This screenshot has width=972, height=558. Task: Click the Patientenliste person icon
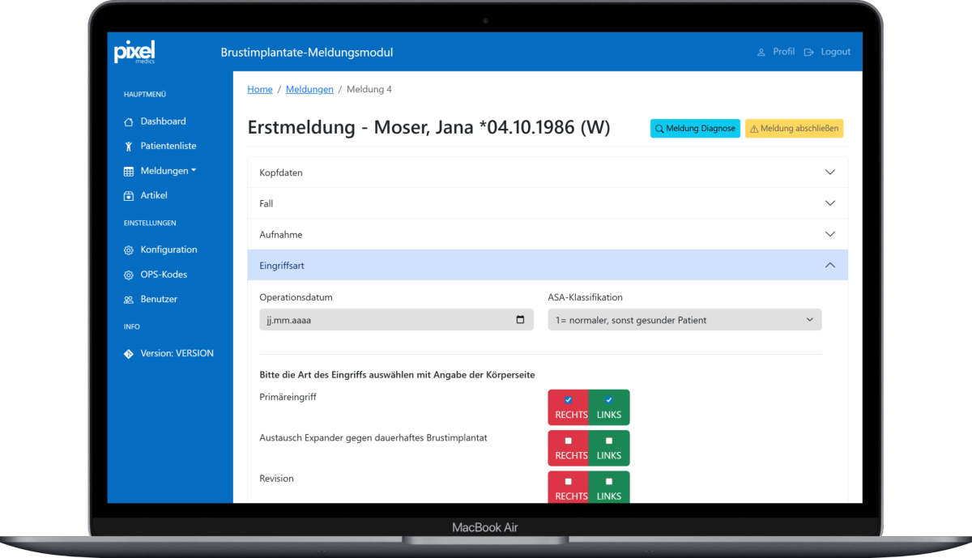pyautogui.click(x=128, y=147)
